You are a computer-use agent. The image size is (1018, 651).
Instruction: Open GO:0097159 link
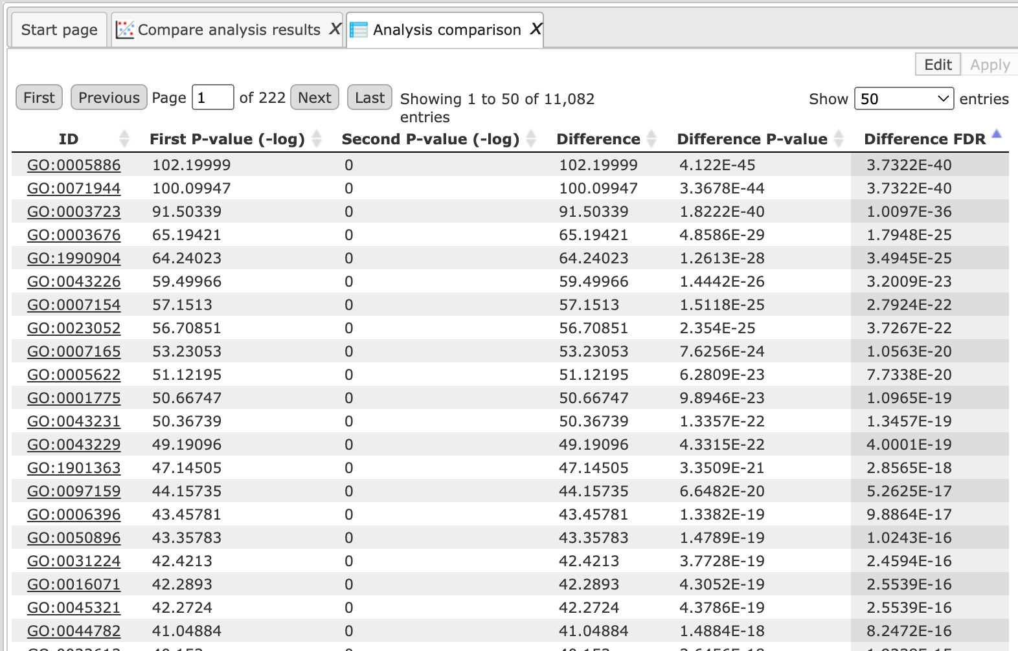click(x=74, y=491)
